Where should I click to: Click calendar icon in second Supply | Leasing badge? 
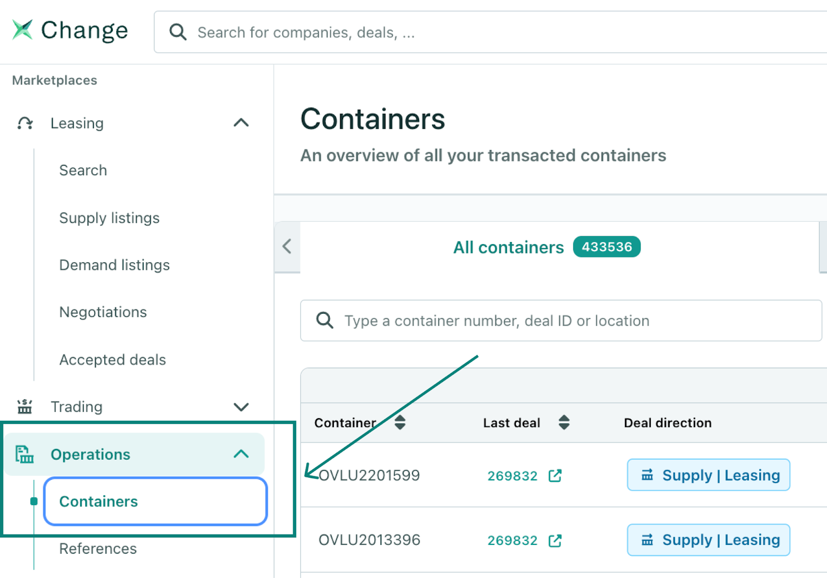pyautogui.click(x=648, y=540)
